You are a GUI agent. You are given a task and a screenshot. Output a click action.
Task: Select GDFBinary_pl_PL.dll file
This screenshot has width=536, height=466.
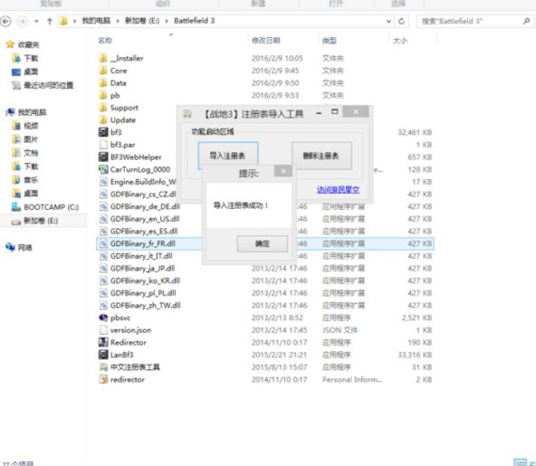[143, 293]
